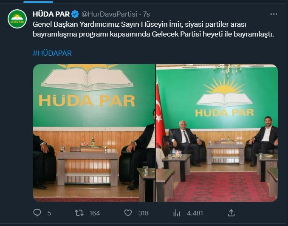Open the #HÜDAPAR hashtag link

point(52,53)
